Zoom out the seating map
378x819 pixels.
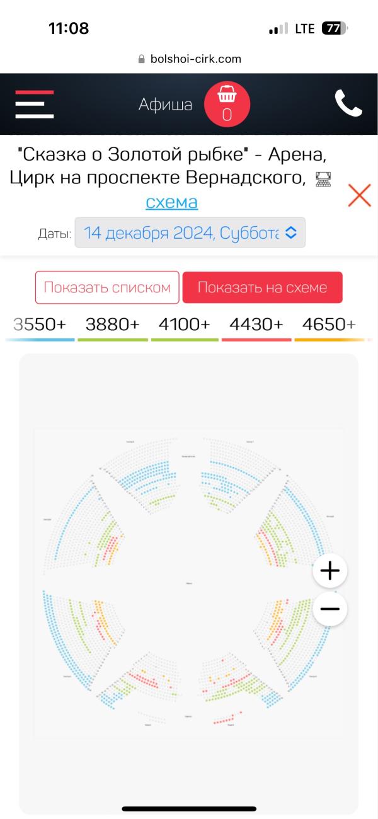pyautogui.click(x=329, y=609)
